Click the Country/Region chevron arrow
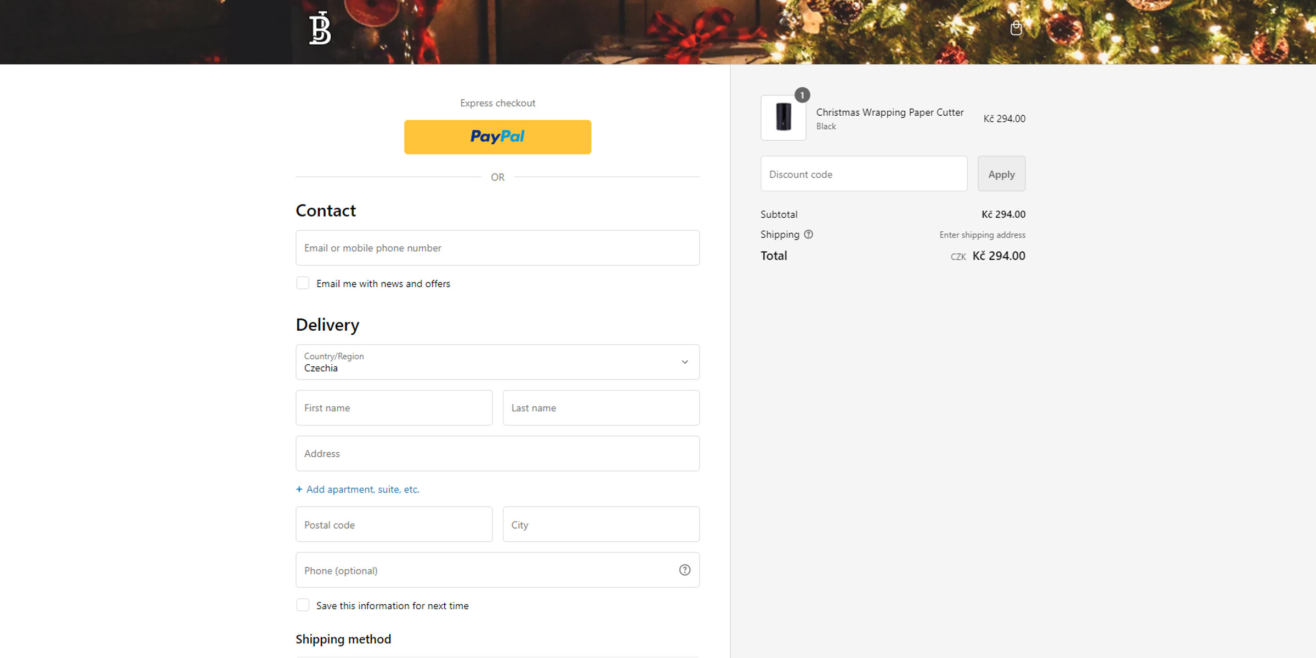The width and height of the screenshot is (1316, 658). click(684, 362)
